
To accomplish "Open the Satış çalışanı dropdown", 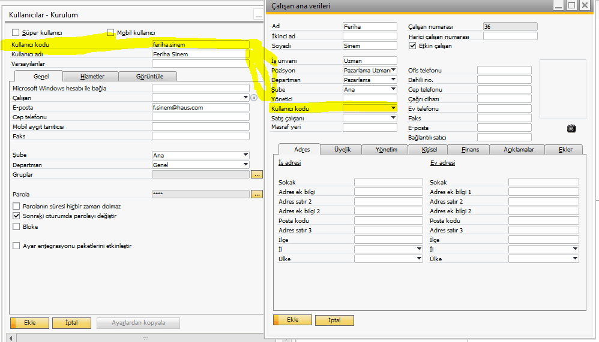I will coord(393,118).
